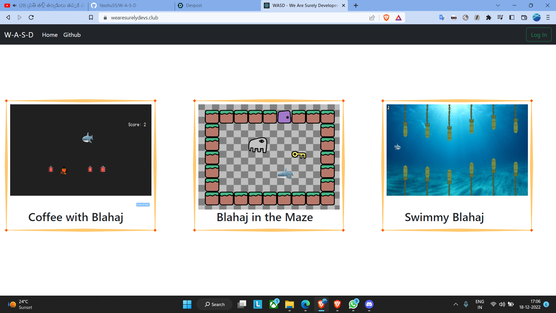Viewport: 556px width, 313px height.
Task: Show hidden system tray icons
Action: click(x=456, y=304)
